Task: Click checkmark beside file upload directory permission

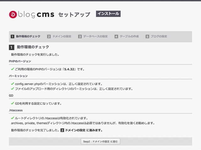Action: tap(13, 88)
